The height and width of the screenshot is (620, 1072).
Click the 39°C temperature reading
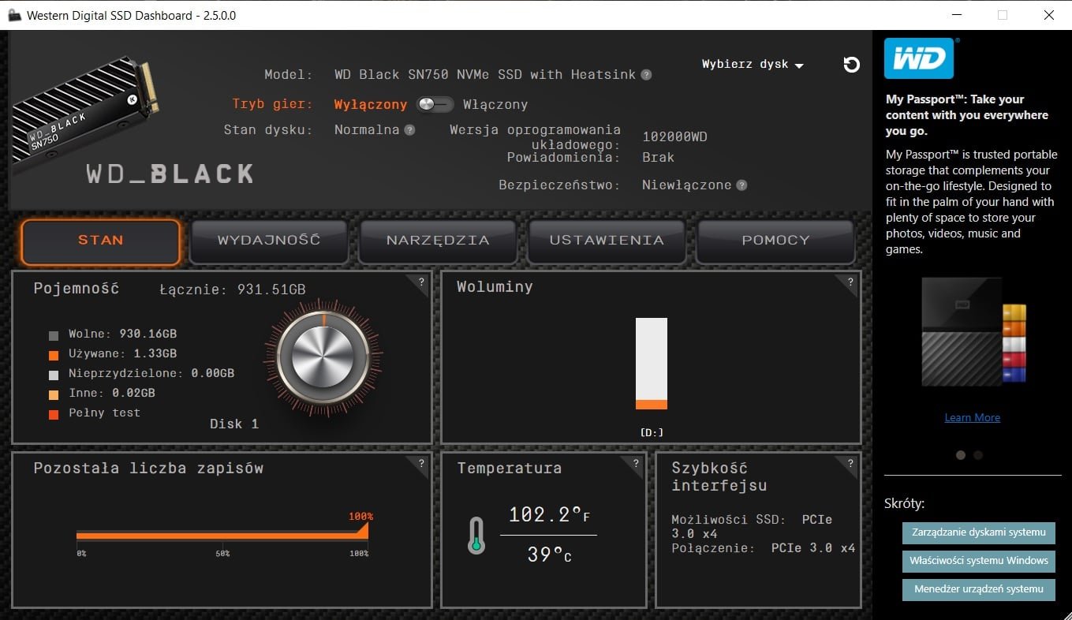[x=549, y=555]
